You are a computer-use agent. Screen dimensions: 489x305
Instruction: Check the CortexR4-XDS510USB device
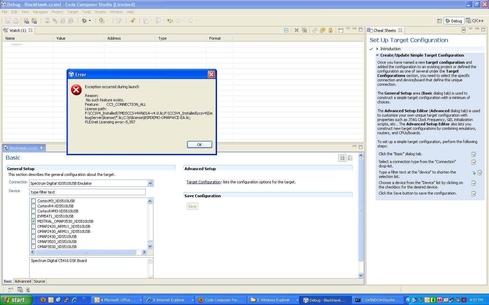click(33, 206)
